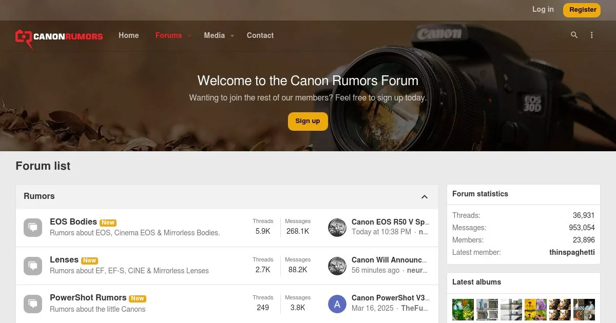The image size is (616, 323).
Task: Open the three-dot more options menu
Action: coord(591,35)
